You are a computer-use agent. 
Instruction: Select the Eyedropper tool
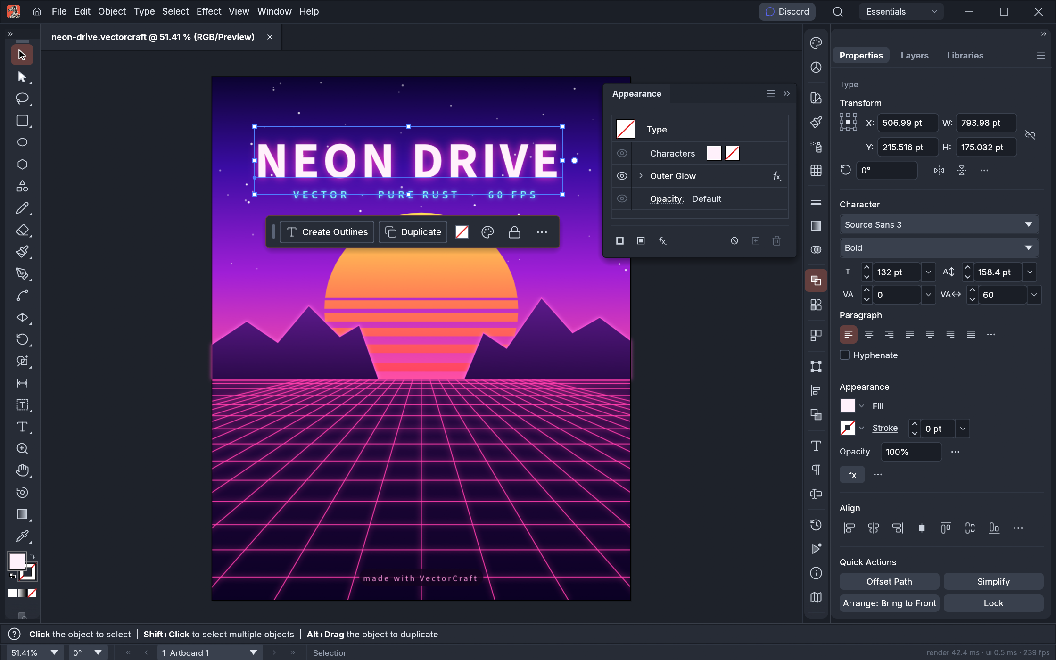(x=22, y=536)
